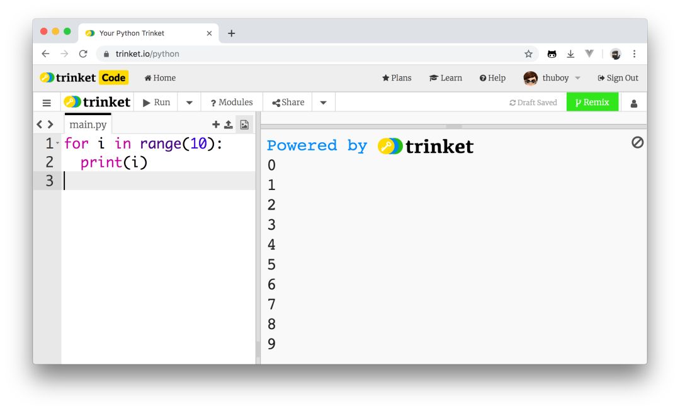Click line number 2 in gutter

[x=50, y=162]
